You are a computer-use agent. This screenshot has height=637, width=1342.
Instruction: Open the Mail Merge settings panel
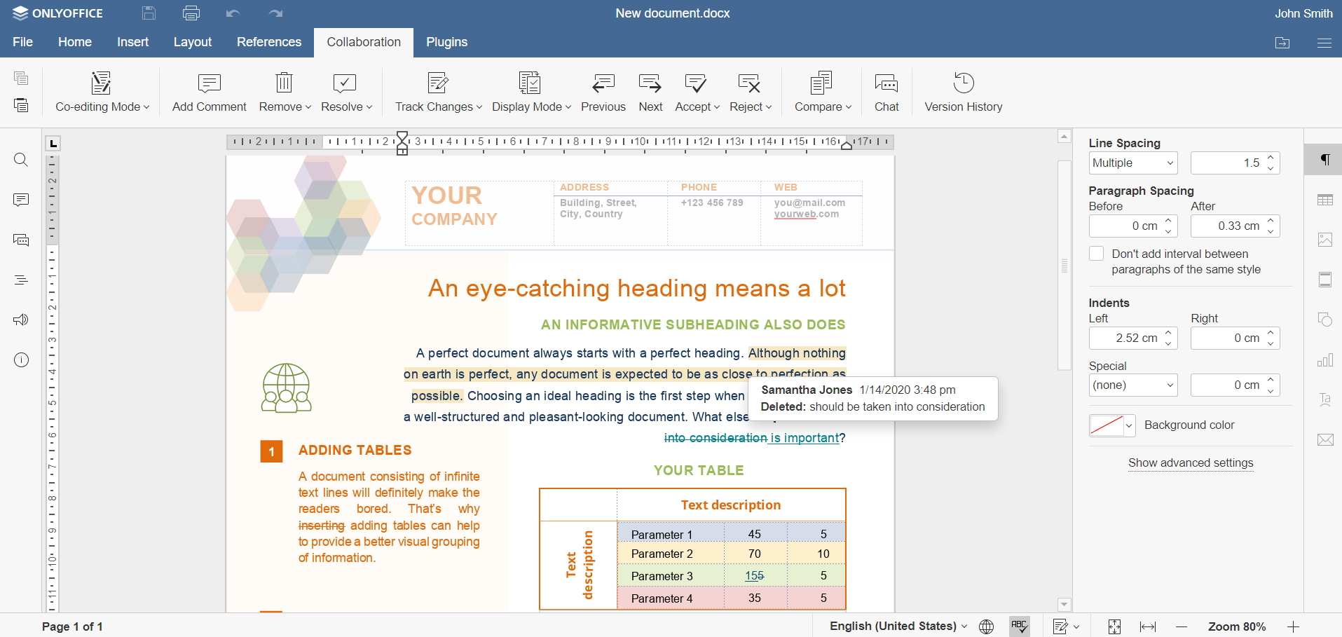[1325, 439]
